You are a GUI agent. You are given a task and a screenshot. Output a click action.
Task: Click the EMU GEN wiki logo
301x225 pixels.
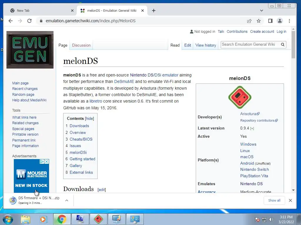[30, 50]
